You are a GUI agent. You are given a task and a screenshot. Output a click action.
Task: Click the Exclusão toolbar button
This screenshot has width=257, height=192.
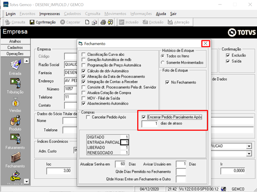[x=153, y=22]
